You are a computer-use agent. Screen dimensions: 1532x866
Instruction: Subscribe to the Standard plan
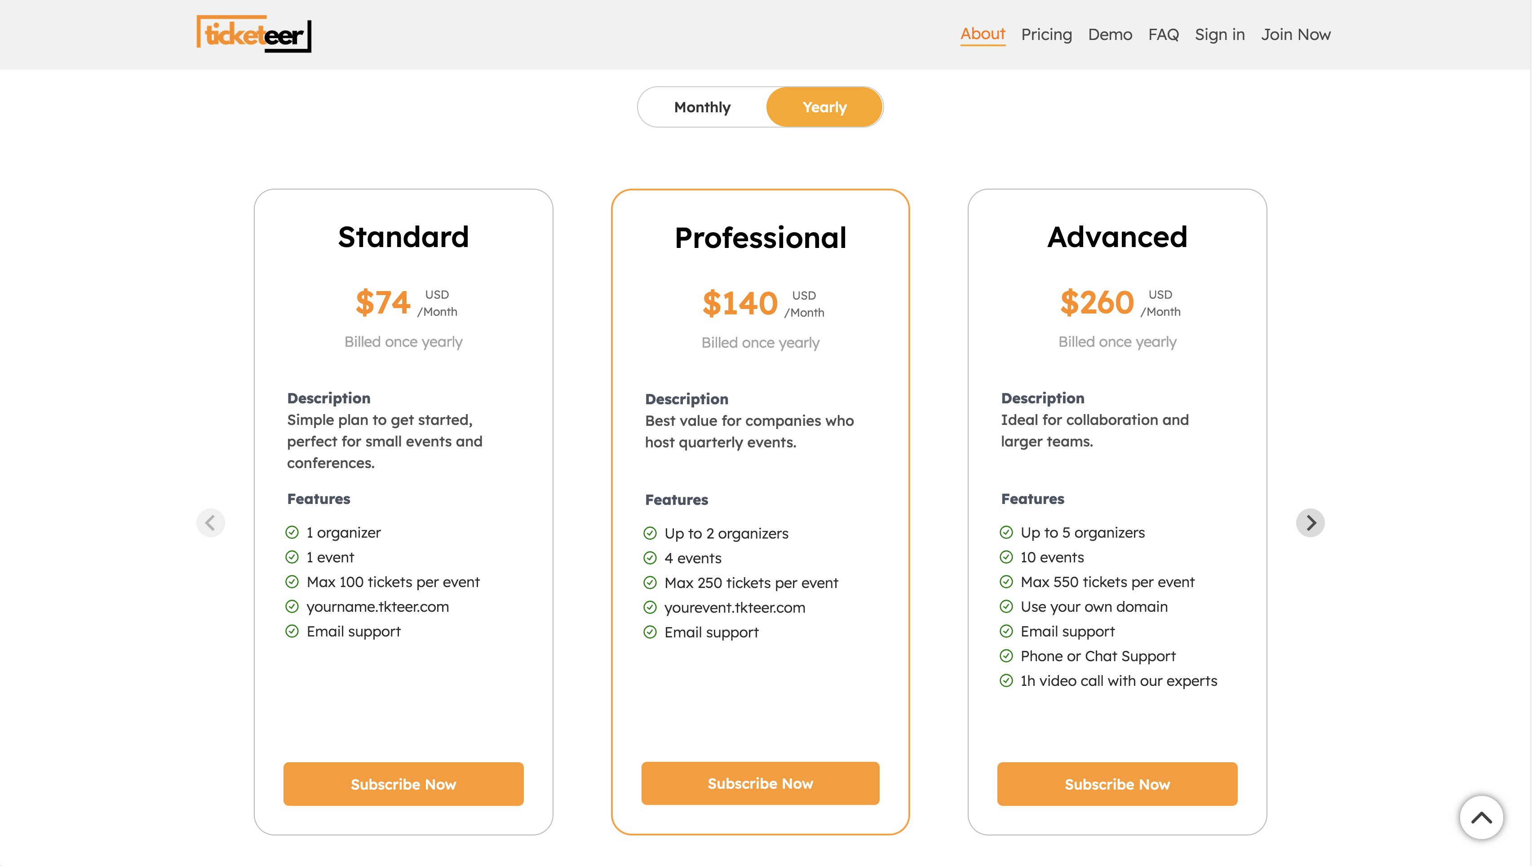tap(403, 784)
